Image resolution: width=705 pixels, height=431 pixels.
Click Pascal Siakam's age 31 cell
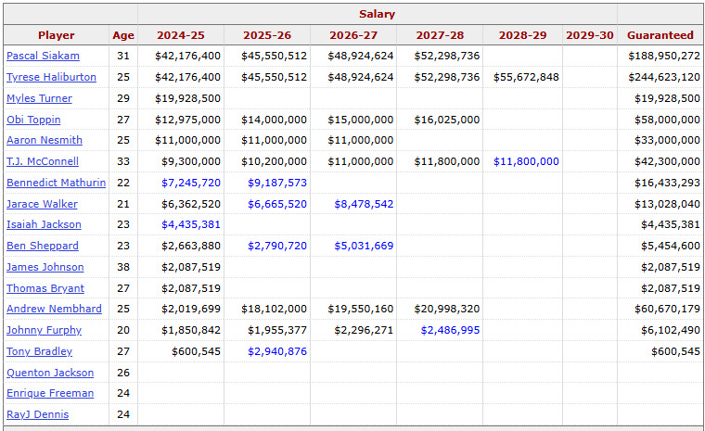(x=123, y=56)
